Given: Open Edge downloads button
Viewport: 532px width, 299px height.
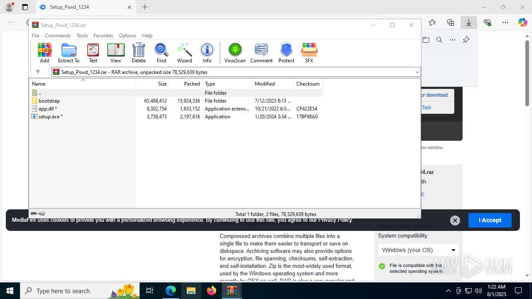Looking at the screenshot, I should point(469,22).
